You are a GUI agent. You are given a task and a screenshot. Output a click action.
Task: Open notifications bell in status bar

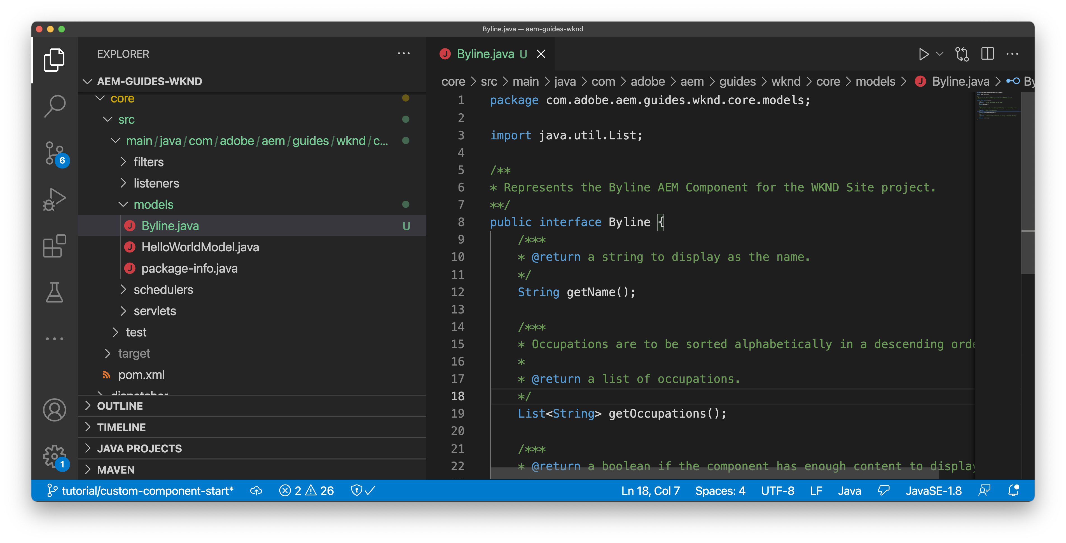tap(1013, 490)
